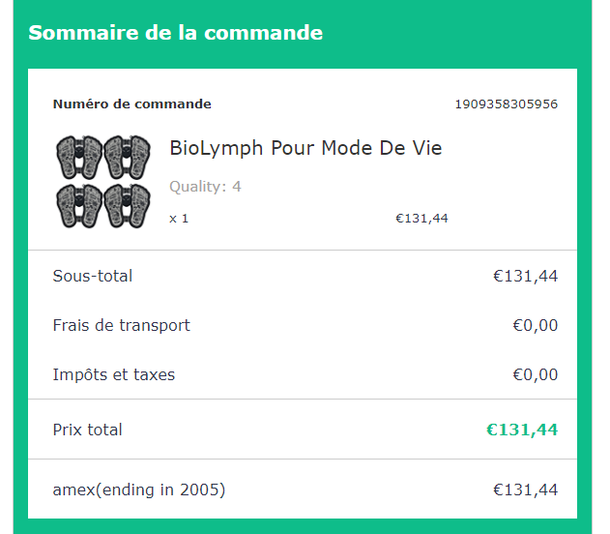Screen dimensions: 610x534
Task: Click the item price beside the quantity
Action: point(421,219)
